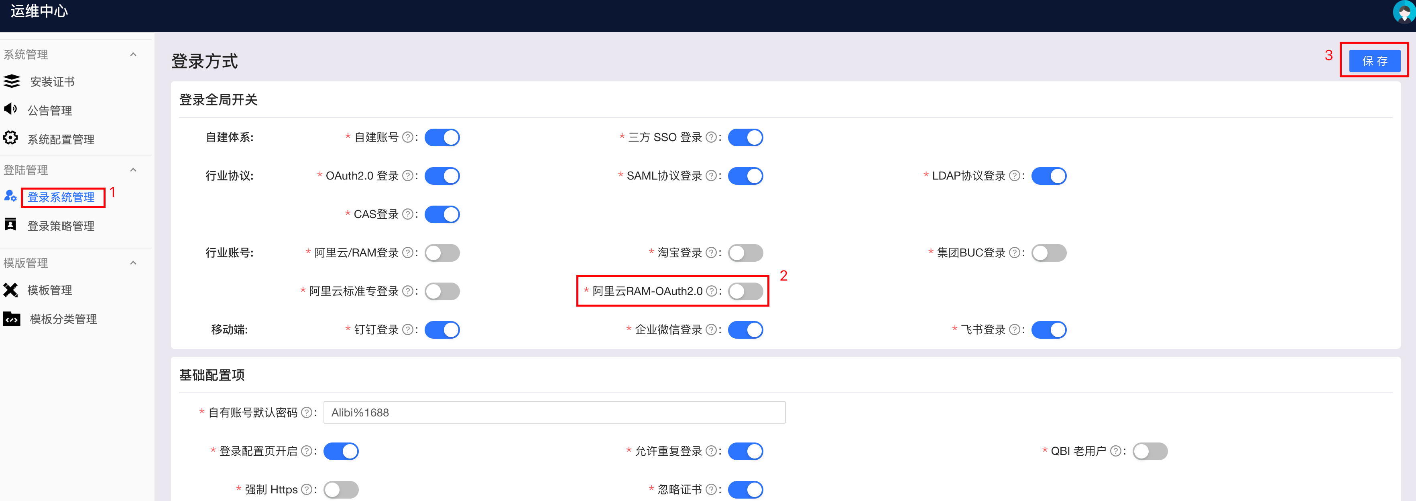Click the login system user-gear icon
Screen dimensions: 1416x501
(10, 195)
